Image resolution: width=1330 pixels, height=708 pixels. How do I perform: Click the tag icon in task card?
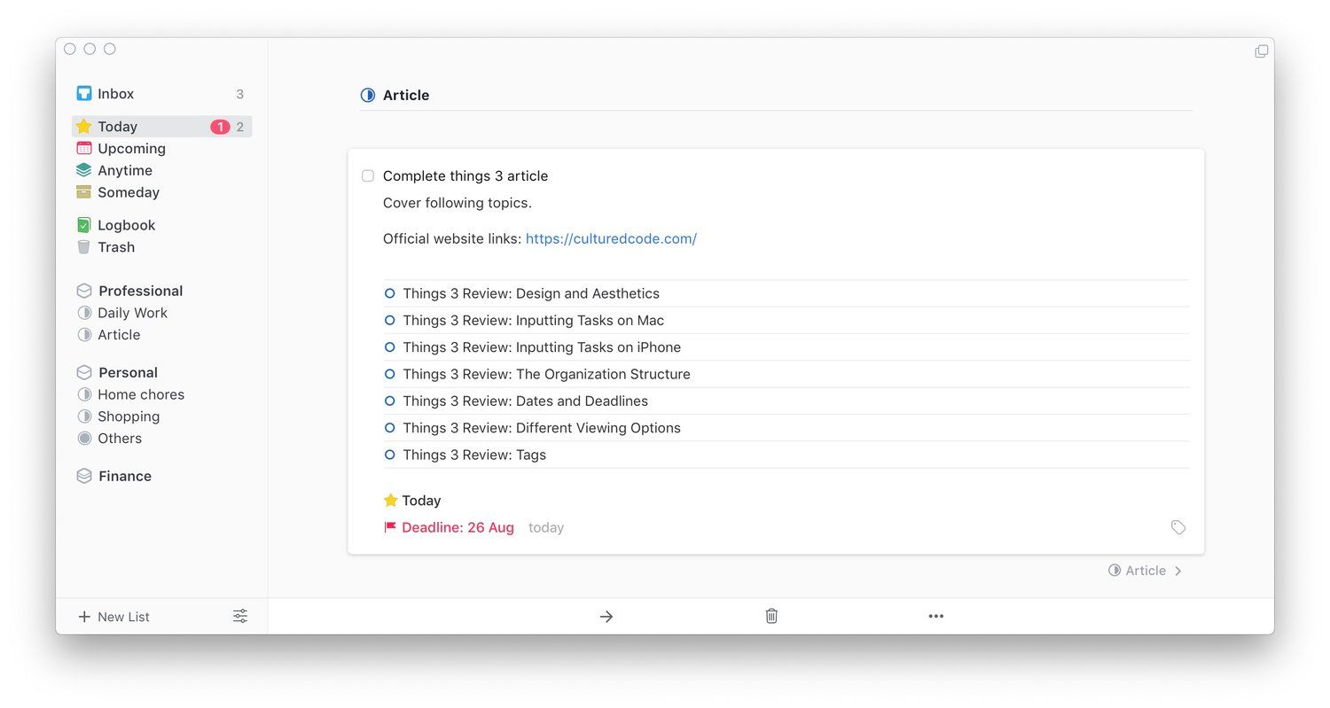(x=1177, y=527)
